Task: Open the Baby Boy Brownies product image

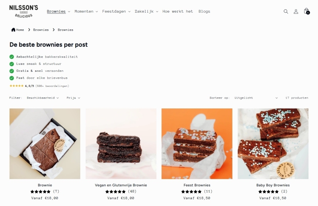Action: coord(273,144)
